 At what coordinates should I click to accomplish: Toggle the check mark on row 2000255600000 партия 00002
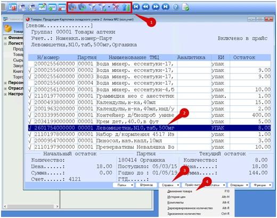click(x=30, y=70)
